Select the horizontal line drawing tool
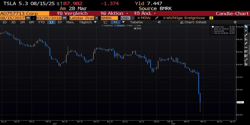250x125 pixels. point(246,47)
